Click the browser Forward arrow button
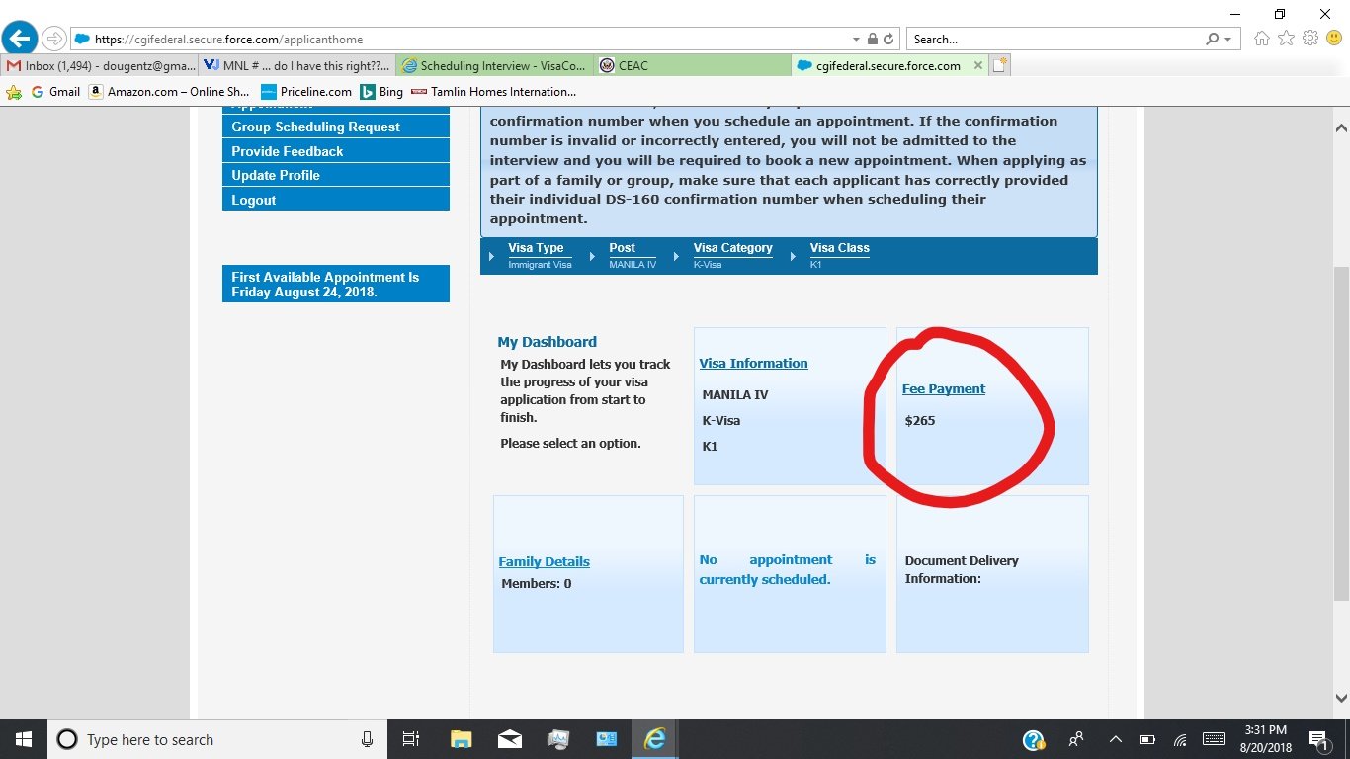Viewport: 1350px width, 759px height. [53, 40]
